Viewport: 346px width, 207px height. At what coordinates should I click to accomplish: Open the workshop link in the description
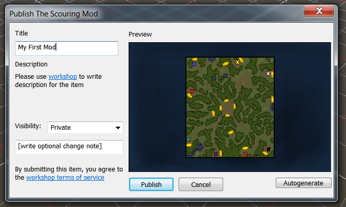click(x=62, y=77)
